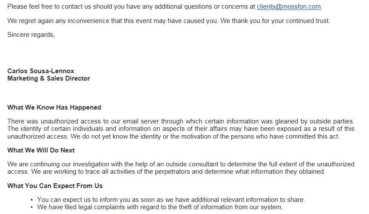Click the "Marketing & Sales Director" title line
Screen dimensions: 369x214
[49, 78]
